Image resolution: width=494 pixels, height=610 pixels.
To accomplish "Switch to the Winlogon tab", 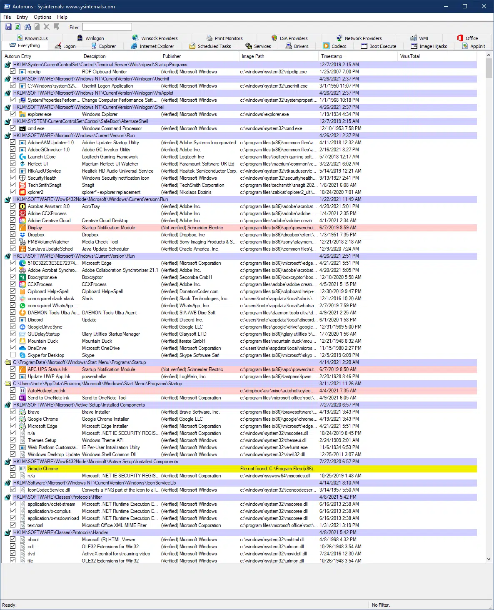I will pos(91,38).
